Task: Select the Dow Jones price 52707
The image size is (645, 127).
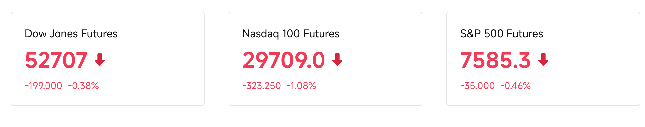Action: click(x=56, y=60)
